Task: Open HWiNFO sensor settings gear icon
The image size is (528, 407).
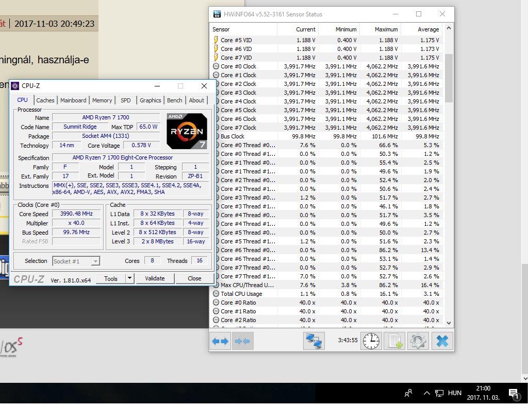Action: [x=418, y=341]
